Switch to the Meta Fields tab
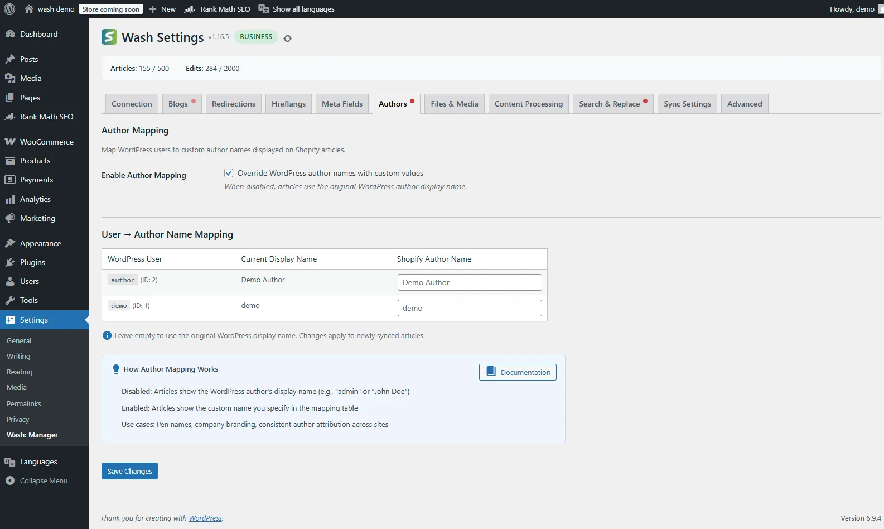Viewport: 884px width, 529px height. click(x=342, y=104)
